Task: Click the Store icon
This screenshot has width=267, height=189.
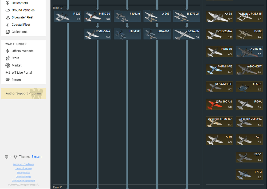Action: tap(7, 58)
